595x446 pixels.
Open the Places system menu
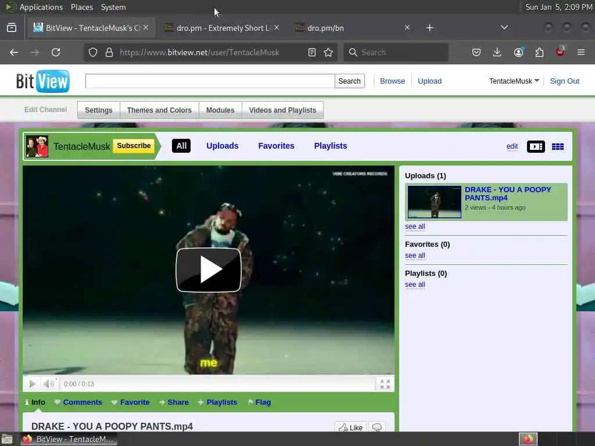[x=81, y=7]
